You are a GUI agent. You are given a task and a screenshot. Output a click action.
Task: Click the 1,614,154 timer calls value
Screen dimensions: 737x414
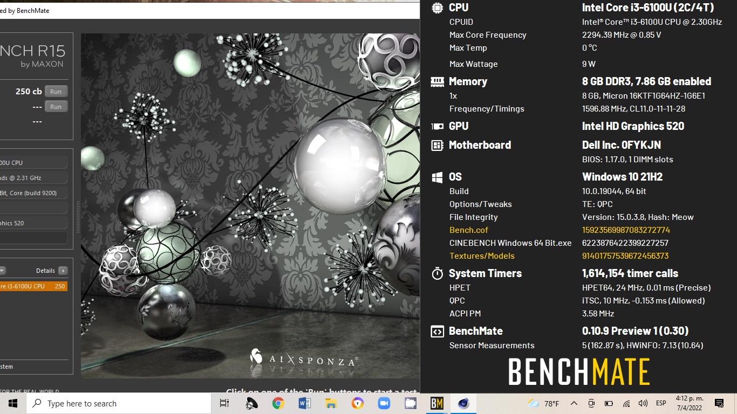(630, 273)
